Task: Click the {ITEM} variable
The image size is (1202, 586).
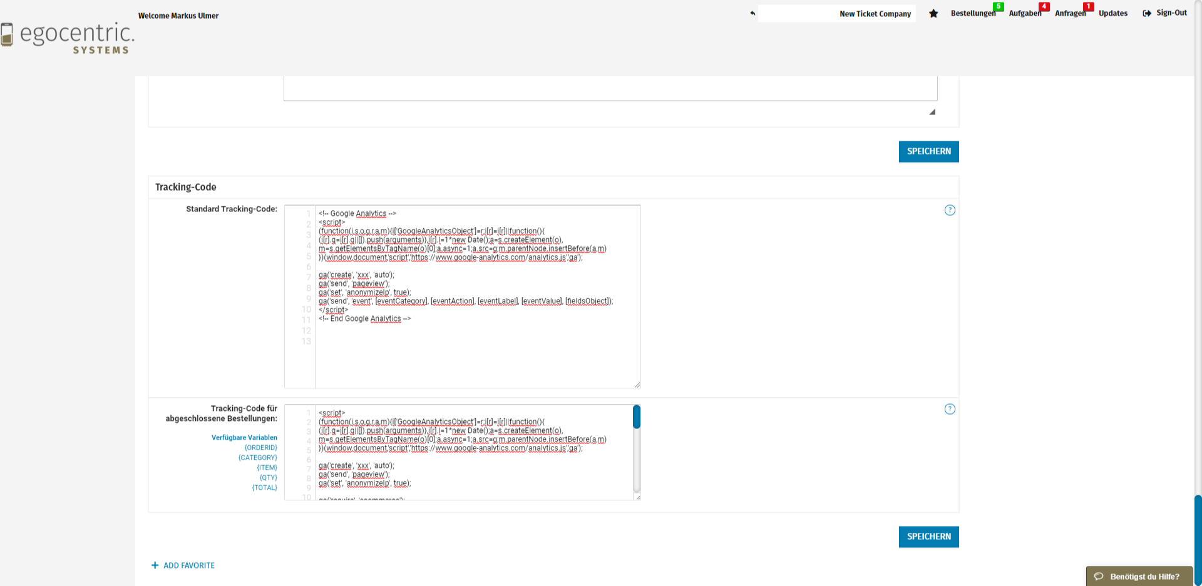Action: click(267, 468)
